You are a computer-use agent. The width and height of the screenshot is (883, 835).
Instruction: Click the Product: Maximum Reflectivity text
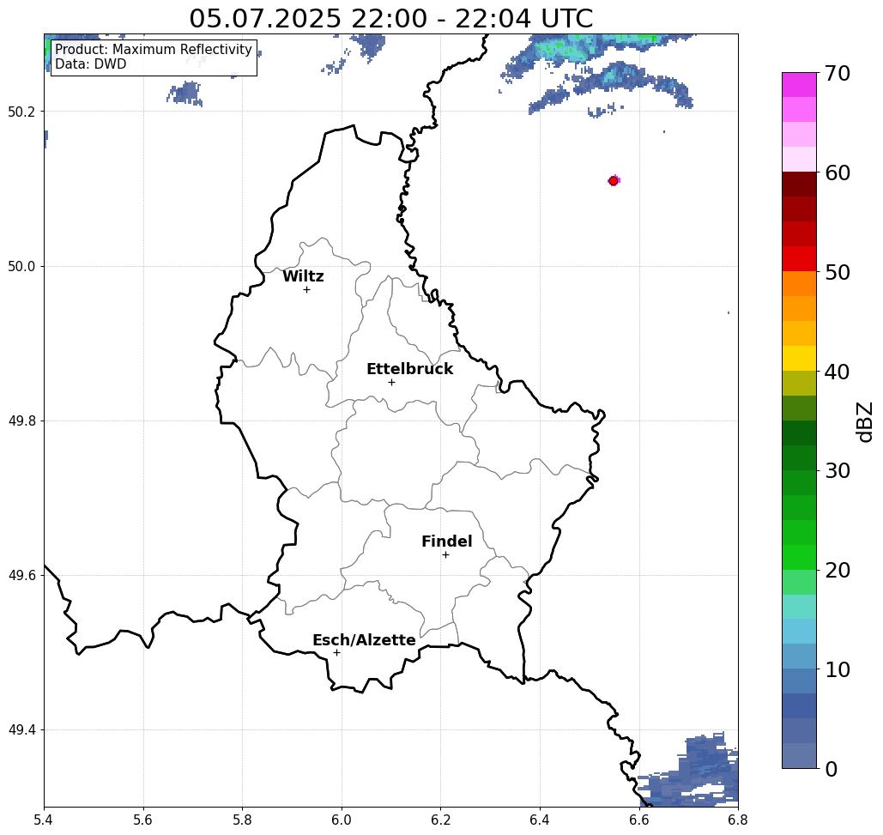[153, 50]
